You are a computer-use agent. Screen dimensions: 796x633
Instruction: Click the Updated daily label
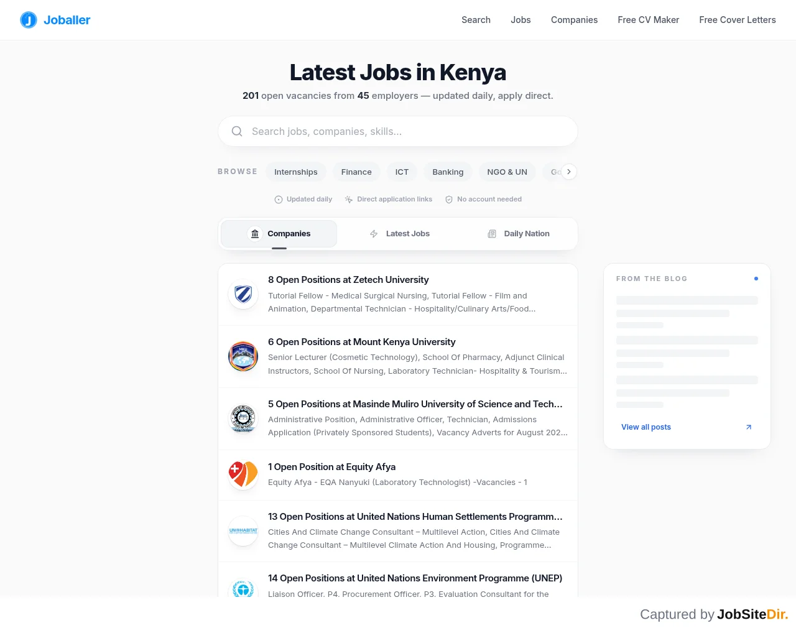pos(309,200)
